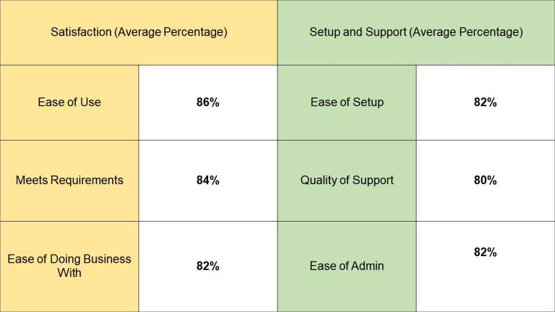Click the Meets Requirements cell
The image size is (555, 312).
pos(69,181)
